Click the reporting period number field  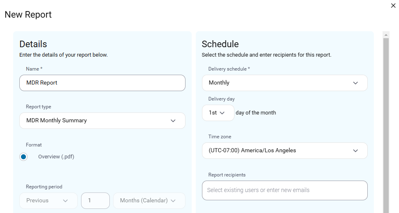tap(95, 201)
